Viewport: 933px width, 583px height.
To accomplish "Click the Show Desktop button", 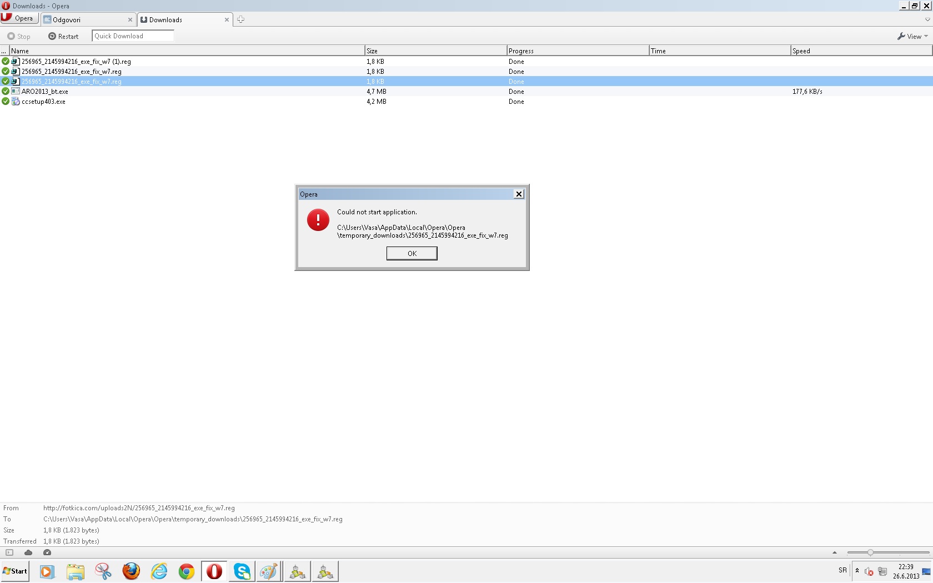I will [x=927, y=571].
